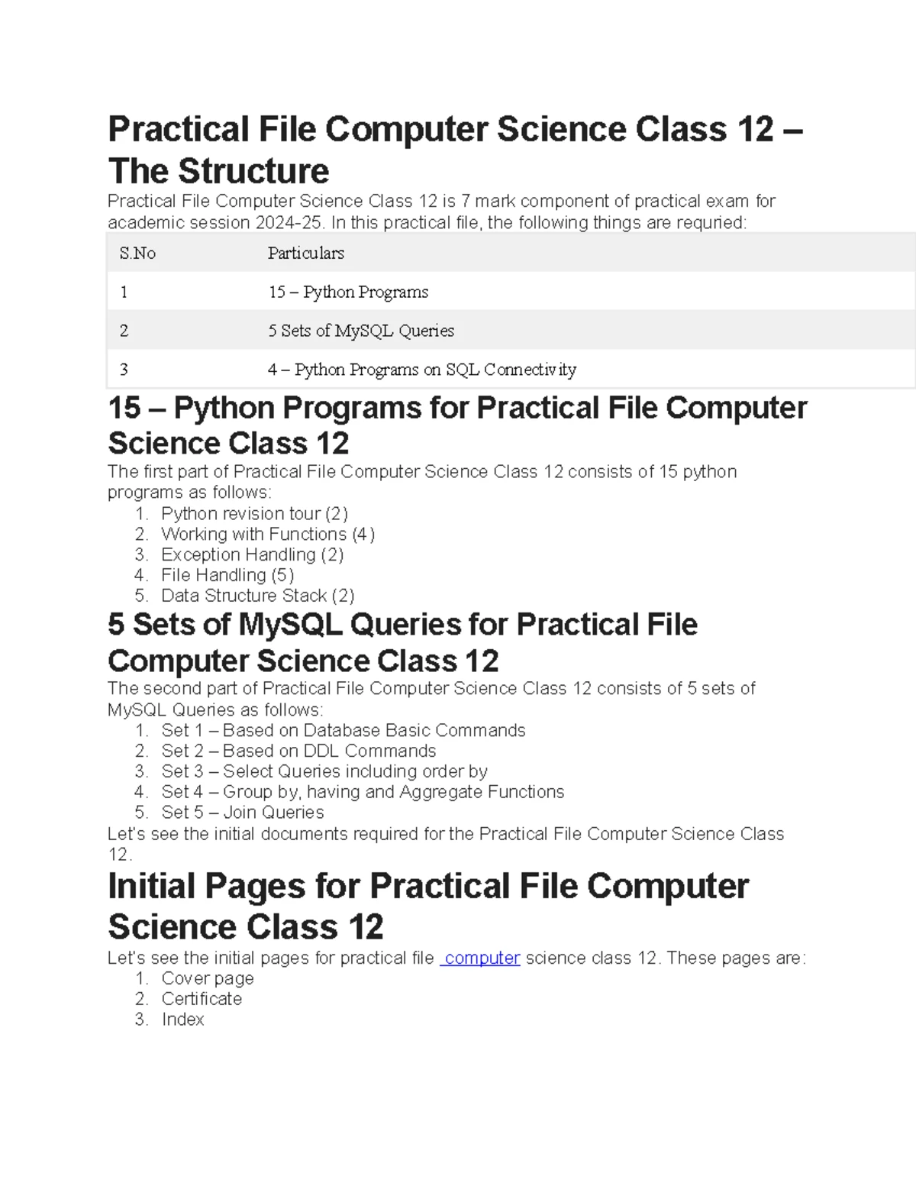Viewport: 916px width, 1186px height.
Task: Click "Set 2 – Based on DDL Commands"
Action: tap(298, 751)
